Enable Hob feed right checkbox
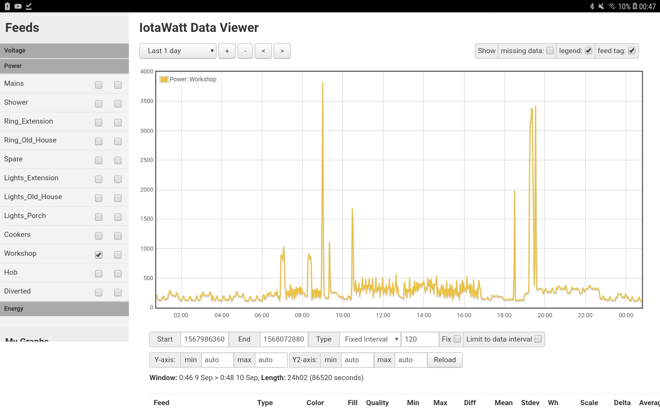This screenshot has width=660, height=412. point(118,274)
